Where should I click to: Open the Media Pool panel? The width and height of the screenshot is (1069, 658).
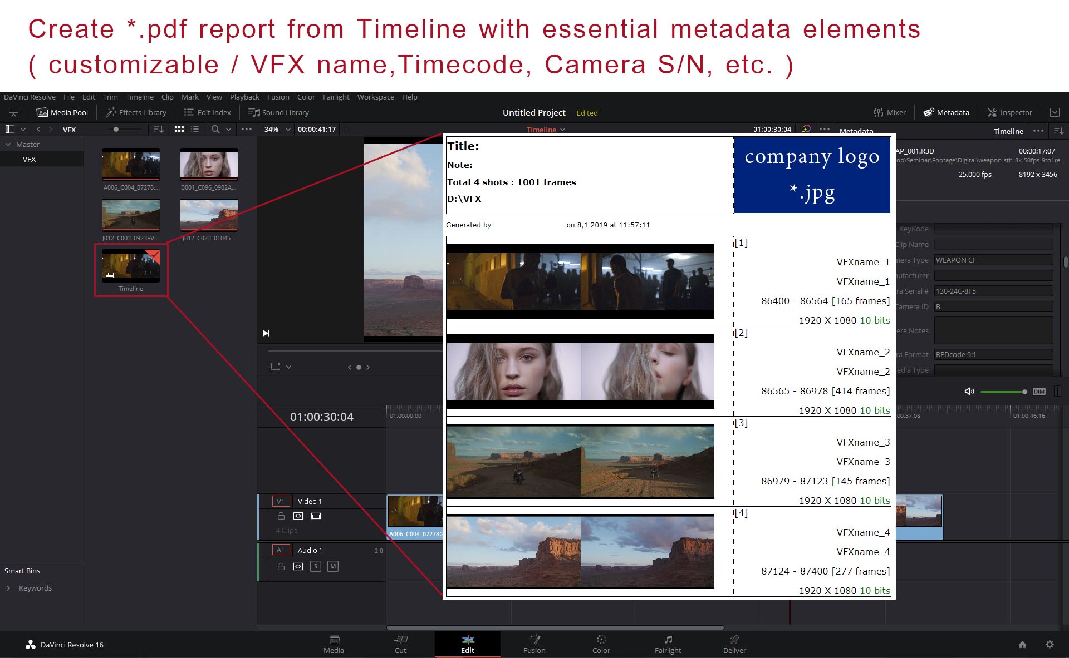click(x=62, y=112)
